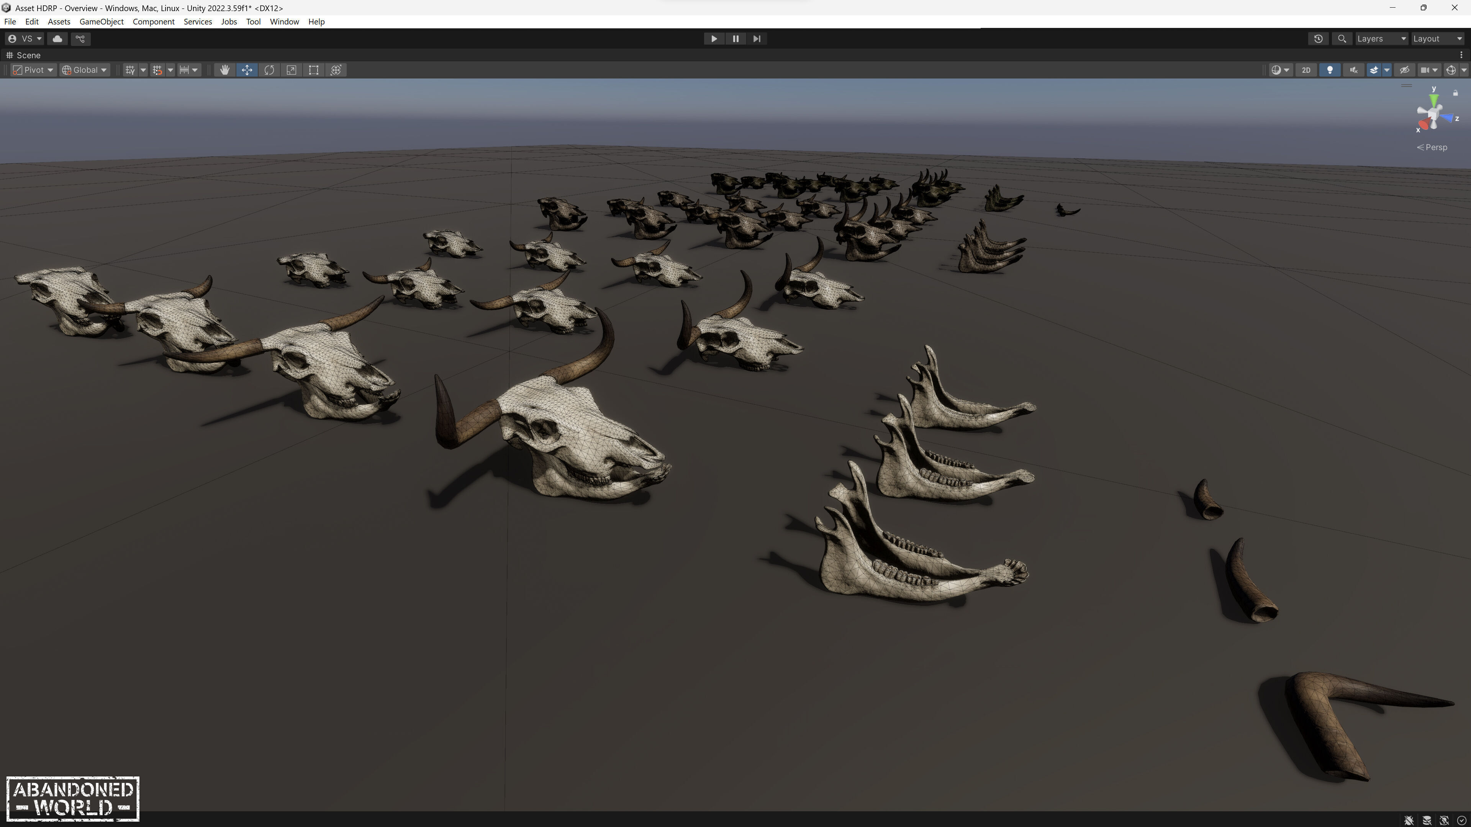
Task: Toggle scene lighting lightbulb button
Action: coord(1330,70)
